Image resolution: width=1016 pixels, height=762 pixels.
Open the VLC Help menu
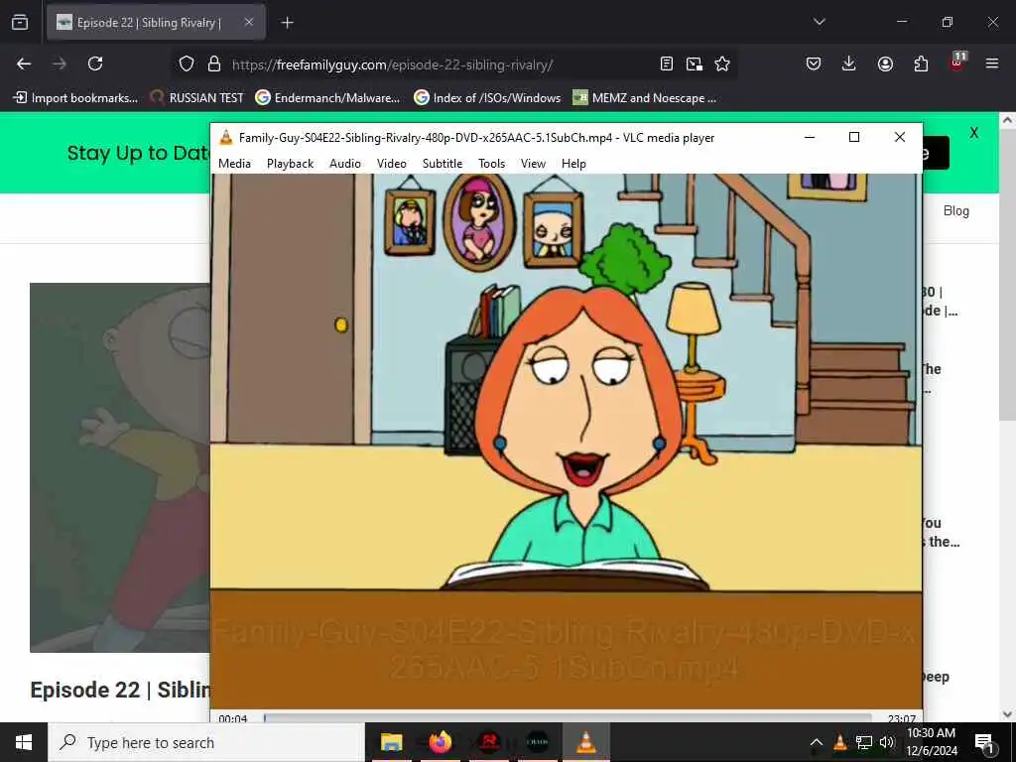(573, 164)
